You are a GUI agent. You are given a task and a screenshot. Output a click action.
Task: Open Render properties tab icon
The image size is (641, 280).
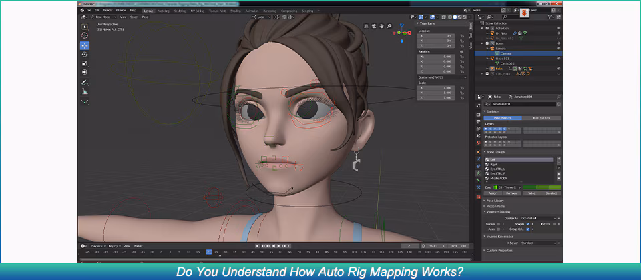pyautogui.click(x=478, y=115)
